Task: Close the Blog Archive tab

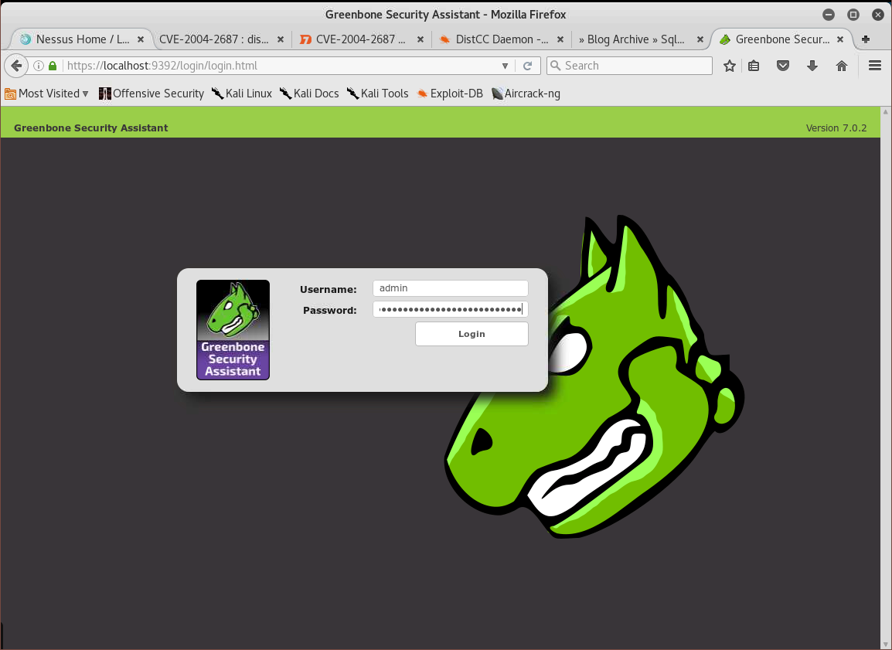Action: [700, 39]
